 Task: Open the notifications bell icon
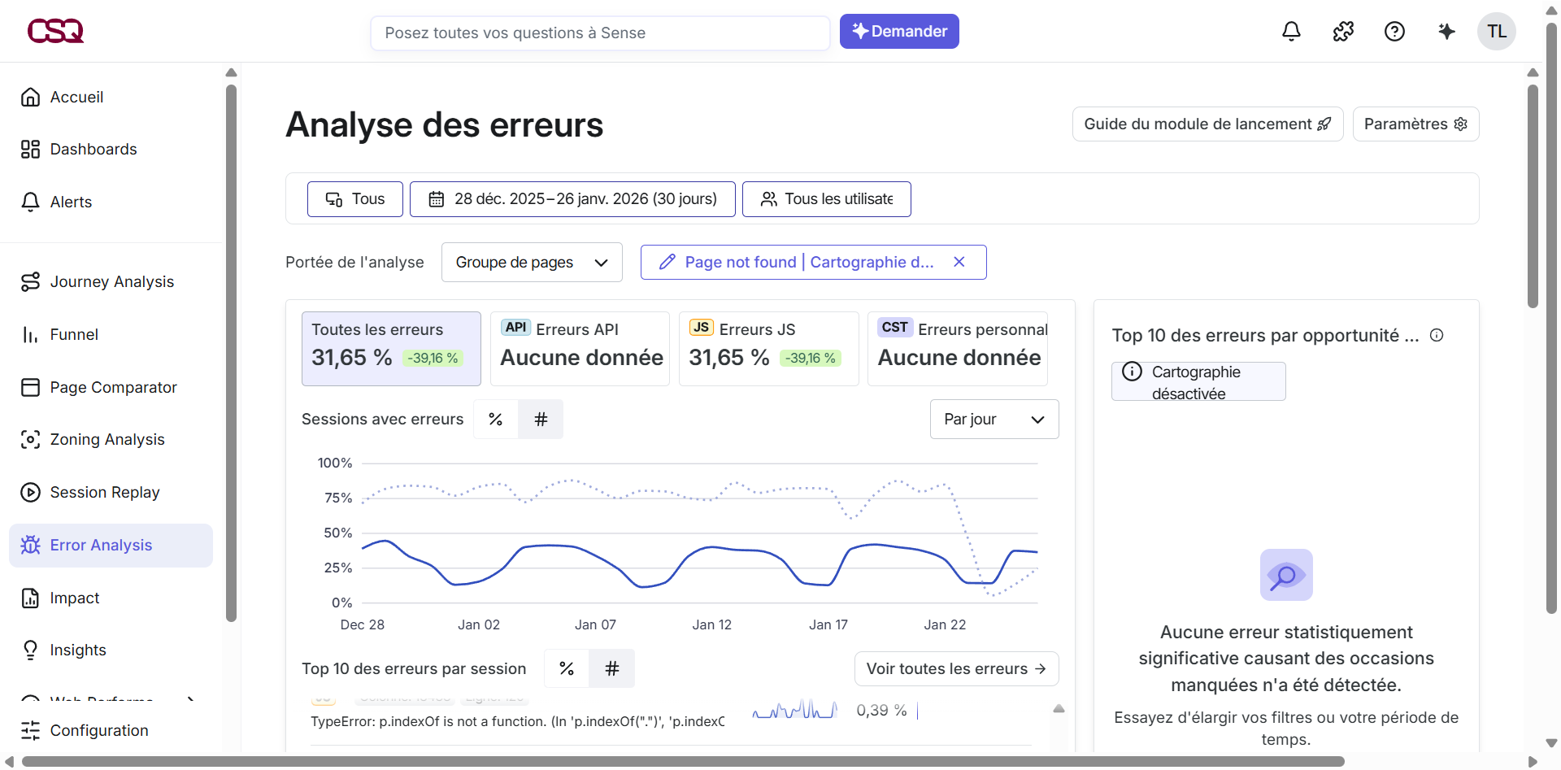[x=1291, y=31]
